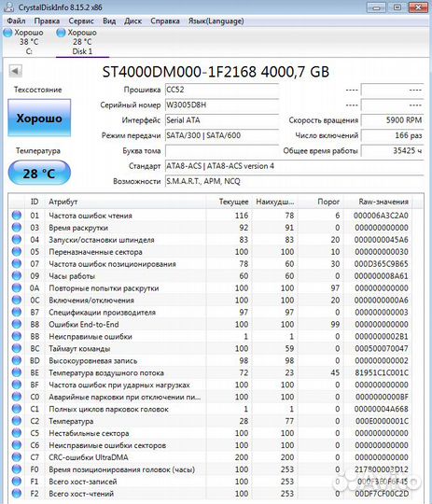Click status icon for Время раскрутки
The height and width of the screenshot is (504, 432).
tap(17, 227)
